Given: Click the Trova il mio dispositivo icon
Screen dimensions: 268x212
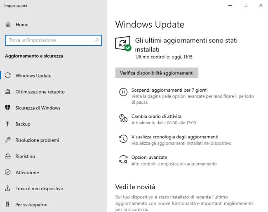Looking at the screenshot, I should [8, 189].
